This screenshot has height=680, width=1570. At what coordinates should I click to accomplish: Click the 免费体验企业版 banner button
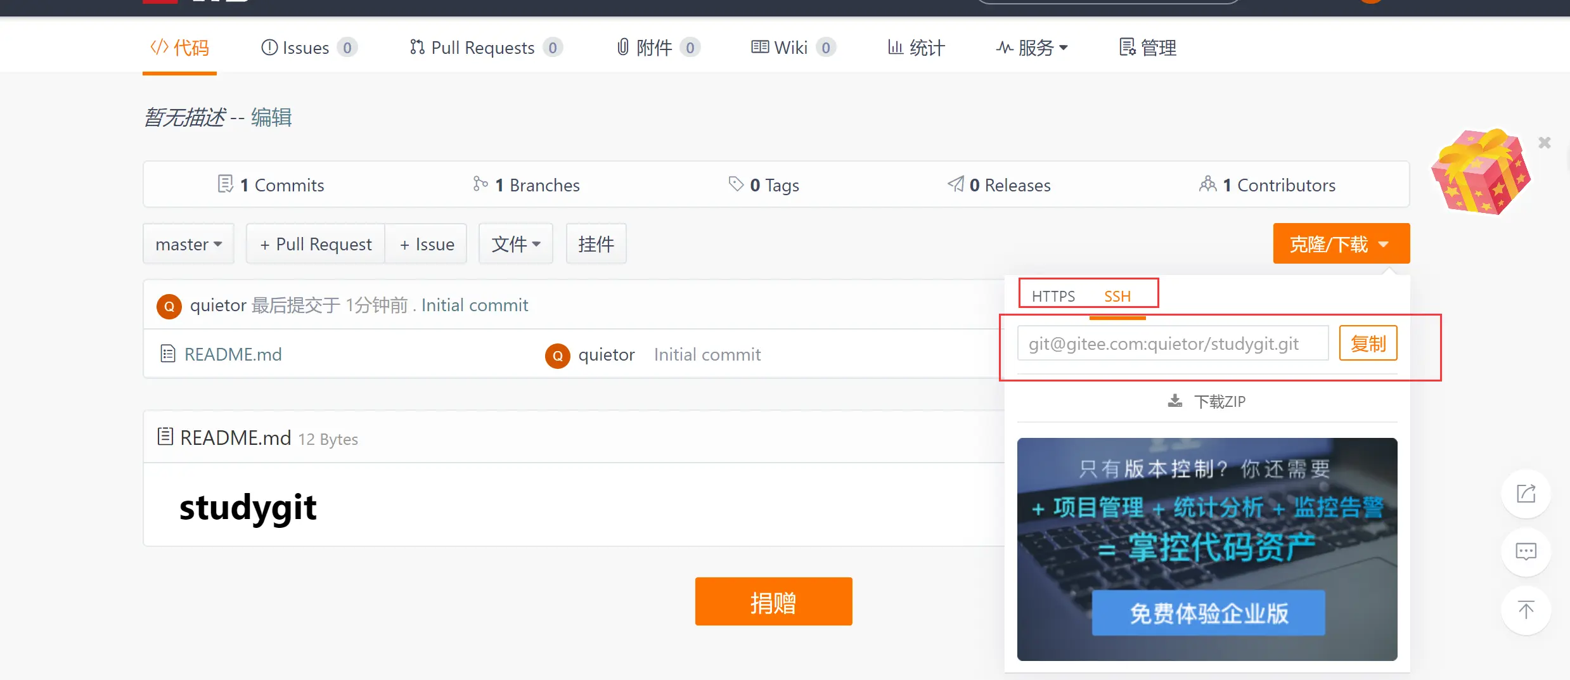tap(1209, 613)
